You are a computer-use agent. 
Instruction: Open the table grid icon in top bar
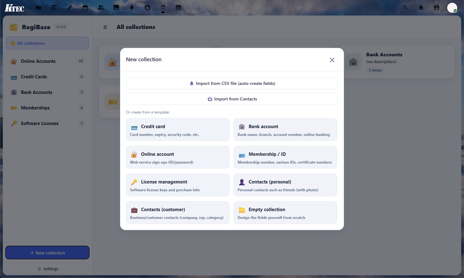tap(179, 8)
